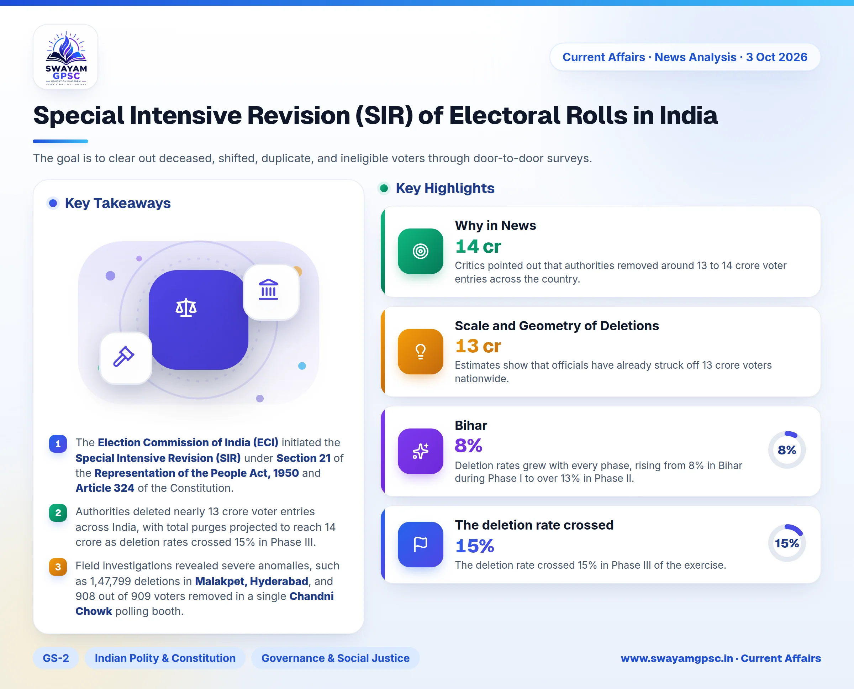854x689 pixels.
Task: Click the green 14 cr figure
Action: click(478, 247)
